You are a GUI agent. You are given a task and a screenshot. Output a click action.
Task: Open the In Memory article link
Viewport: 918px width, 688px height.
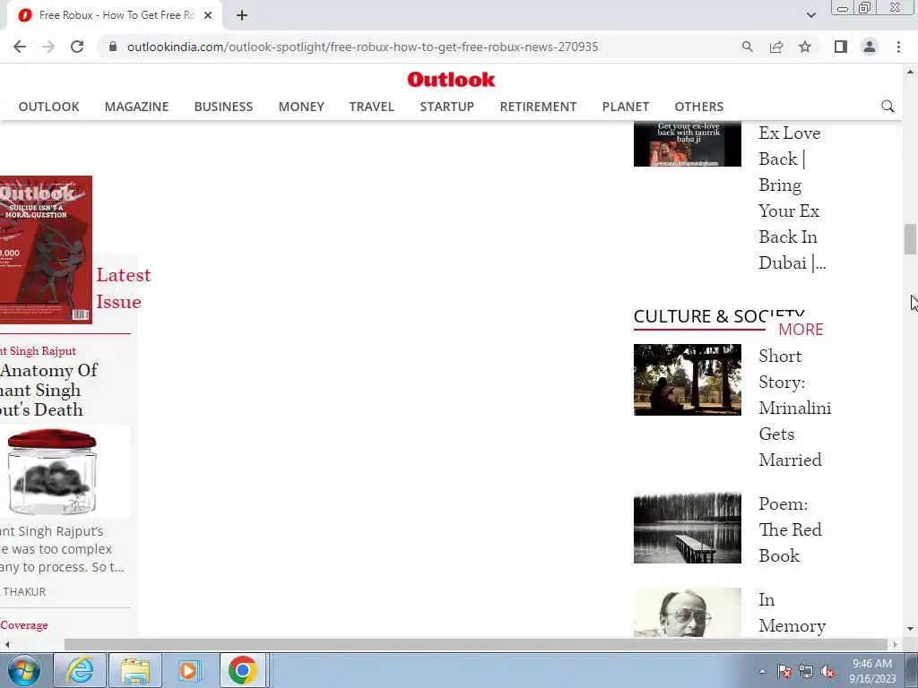792,613
